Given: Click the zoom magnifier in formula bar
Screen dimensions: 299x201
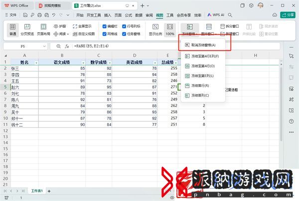Looking at the screenshot, I should (x=58, y=46).
